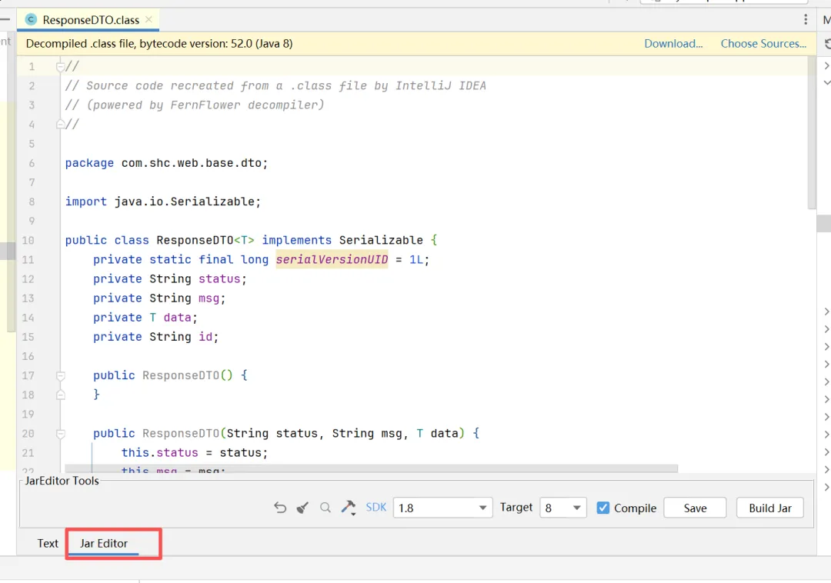Image resolution: width=831 pixels, height=583 pixels.
Task: Click the broom clean icon in JarEditor Tools
Action: pyautogui.click(x=302, y=508)
